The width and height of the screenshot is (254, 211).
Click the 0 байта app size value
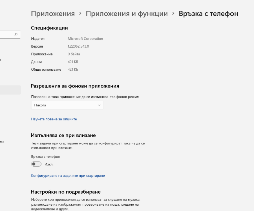tap(74, 54)
